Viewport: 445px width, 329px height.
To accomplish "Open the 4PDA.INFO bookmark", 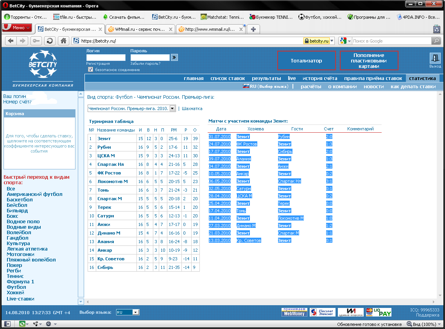I will tap(418, 17).
